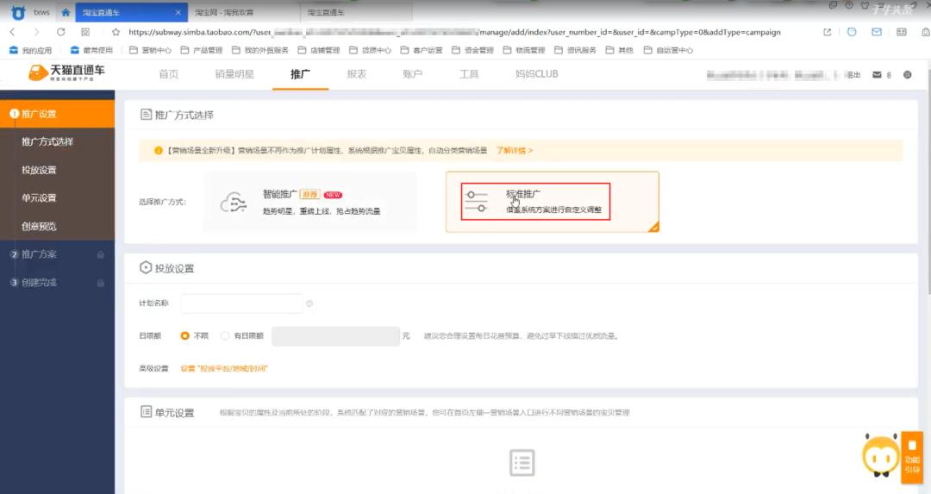
Task: Click the 天猫直通车 logo
Action: point(66,72)
